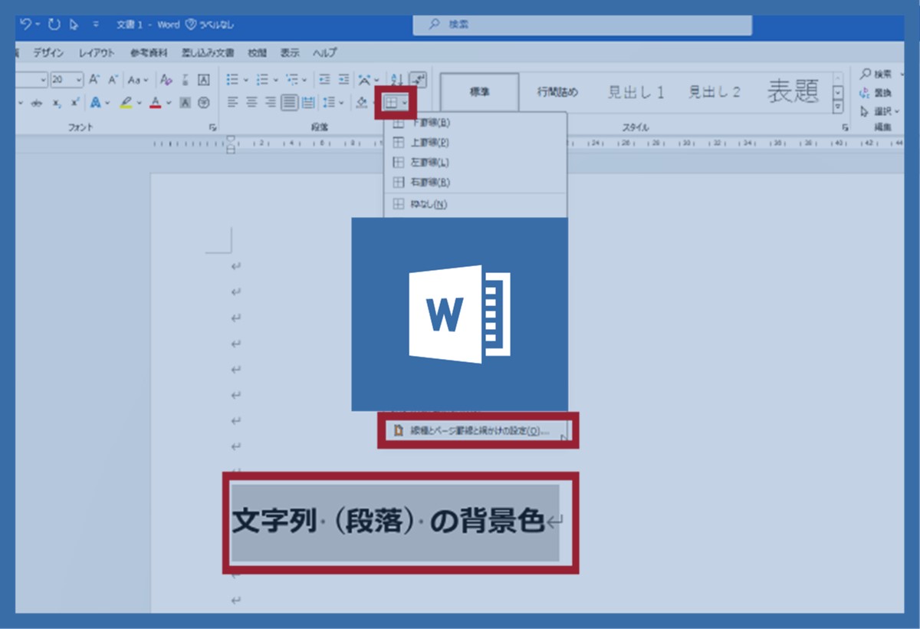Click the decrease indent icon
This screenshot has height=629, width=920.
324,80
